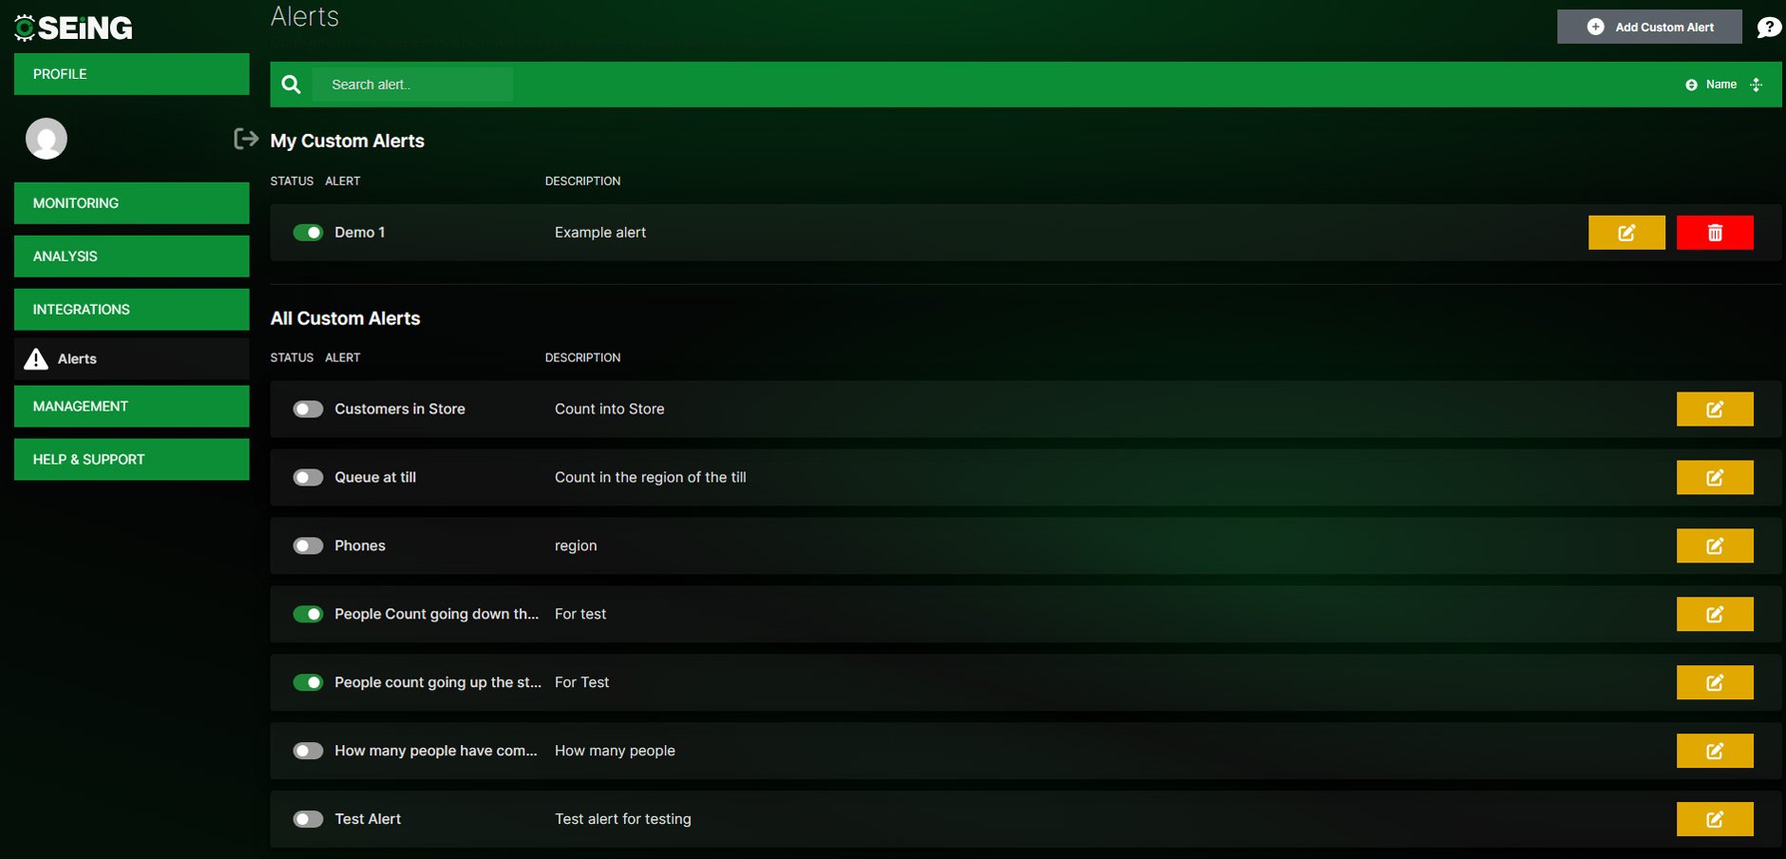This screenshot has height=859, width=1786.
Task: Click the round icon left of Name
Action: [1691, 85]
